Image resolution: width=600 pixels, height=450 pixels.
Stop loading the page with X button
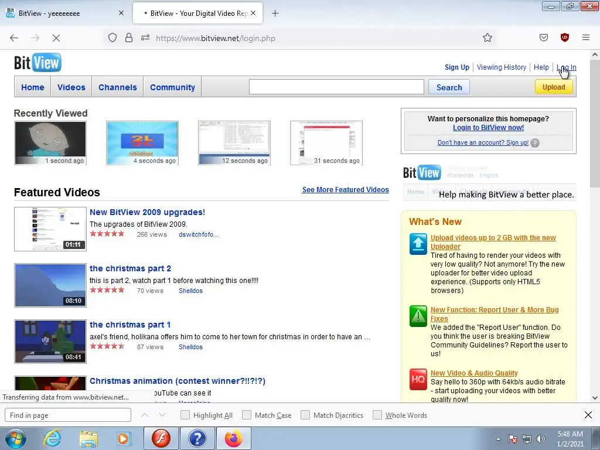tap(56, 38)
